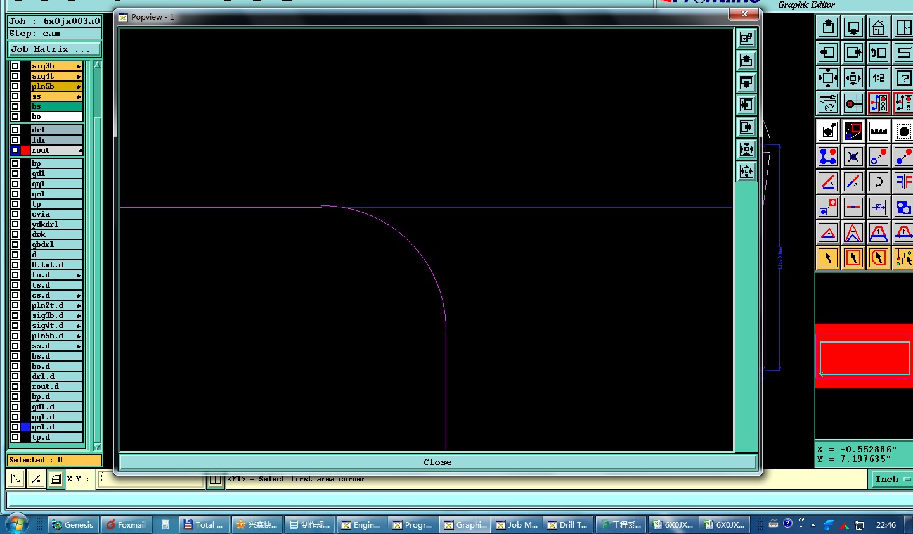
Task: Toggle checkbox for layer sig3b
Action: (x=15, y=66)
